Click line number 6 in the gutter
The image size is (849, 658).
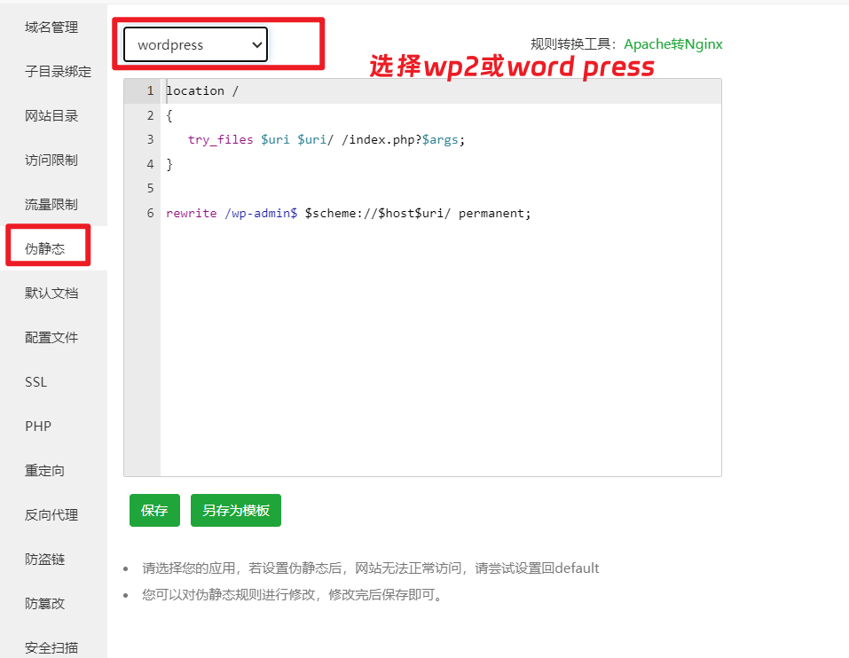click(x=151, y=213)
